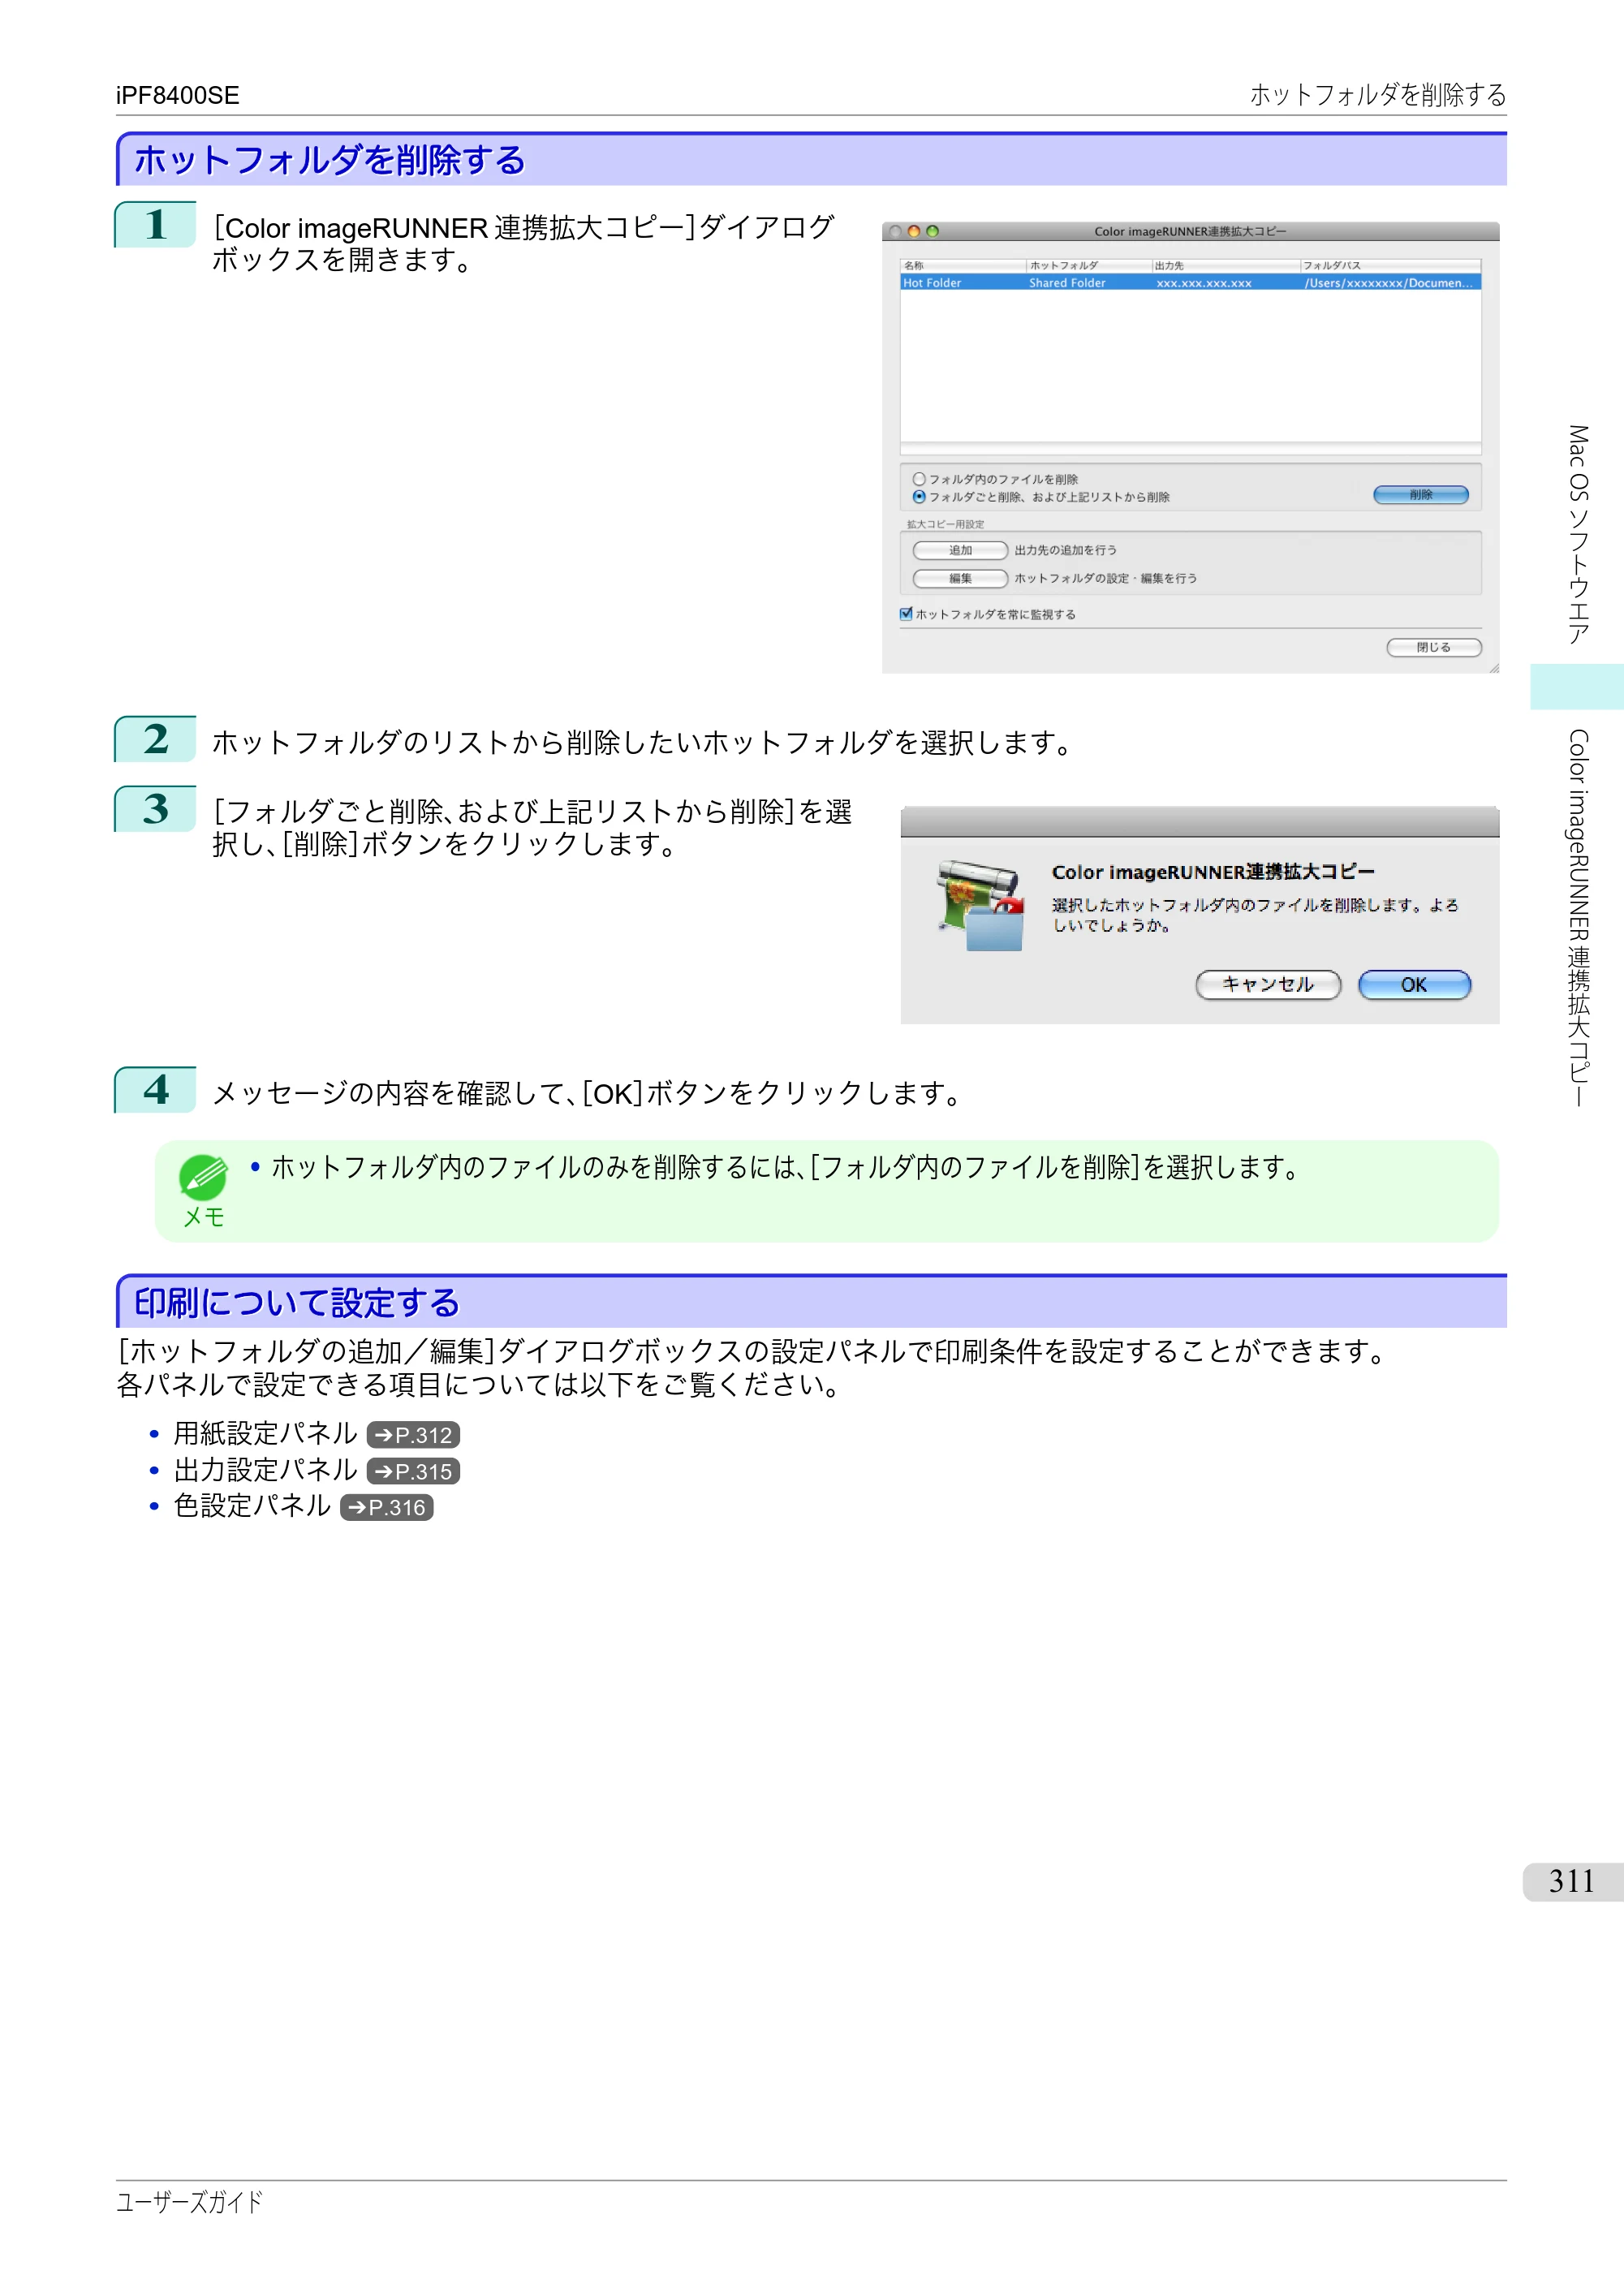The height and width of the screenshot is (2296, 1624).
Task: Click the /Users/xxxxxxxx/Documen... path cell
Action: click(1388, 283)
